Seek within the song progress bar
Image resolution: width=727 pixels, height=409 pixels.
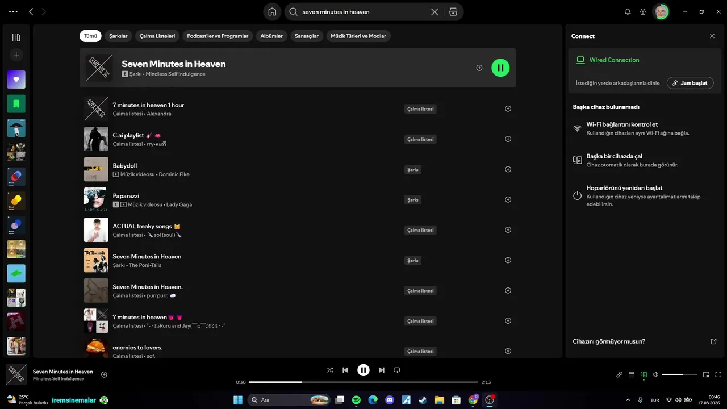click(363, 382)
